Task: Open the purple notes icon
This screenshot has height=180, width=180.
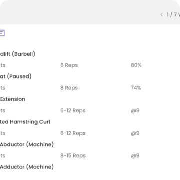Action: [2, 33]
